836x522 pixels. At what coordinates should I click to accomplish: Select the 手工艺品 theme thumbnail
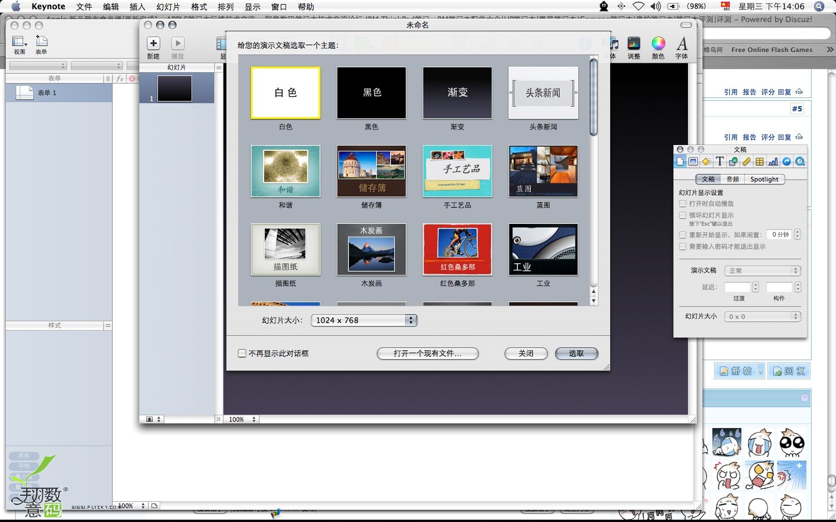click(x=457, y=171)
